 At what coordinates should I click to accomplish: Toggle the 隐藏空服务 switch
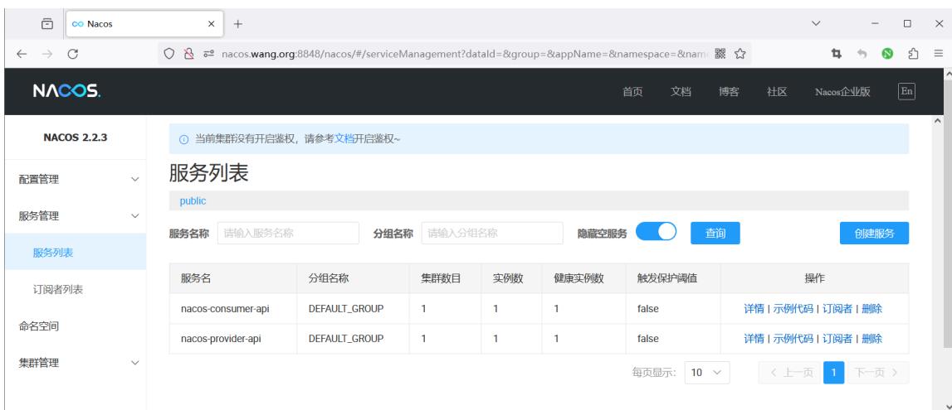click(x=657, y=232)
